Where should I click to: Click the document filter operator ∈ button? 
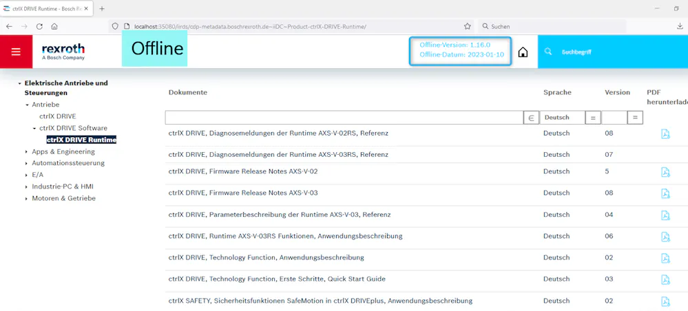pos(531,118)
